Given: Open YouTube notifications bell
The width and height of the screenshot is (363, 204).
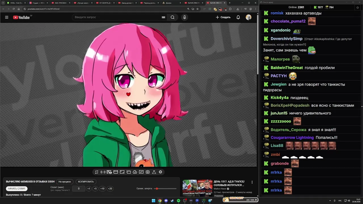Looking at the screenshot, I should point(238,17).
